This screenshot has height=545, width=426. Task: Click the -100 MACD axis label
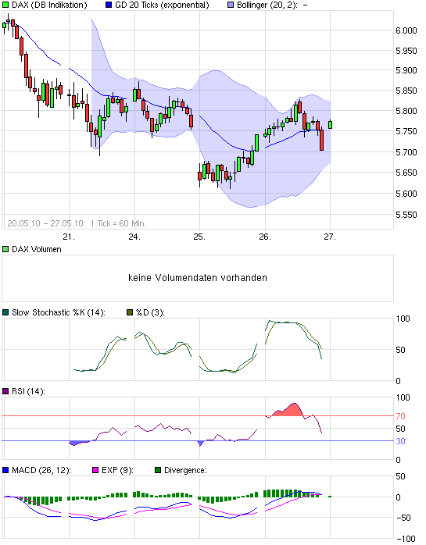pos(406,539)
